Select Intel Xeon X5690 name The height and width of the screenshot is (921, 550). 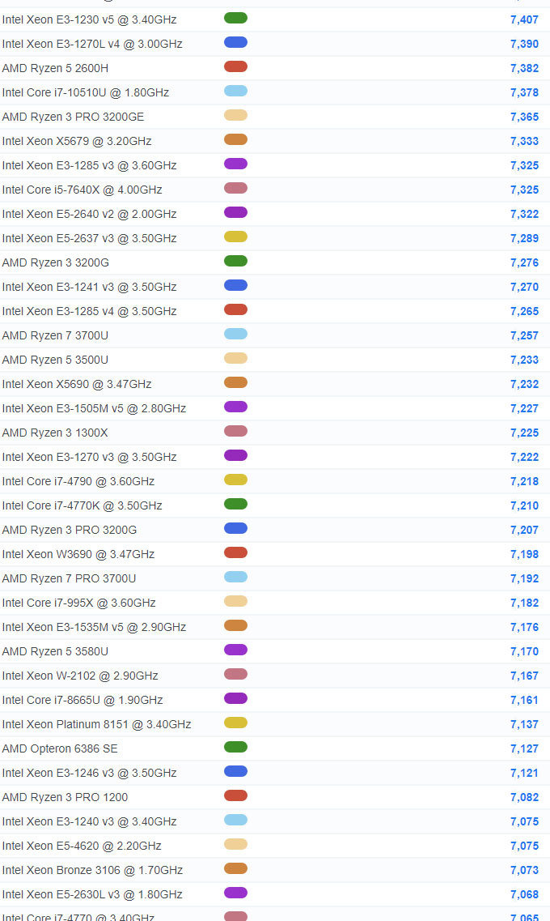[x=77, y=384]
